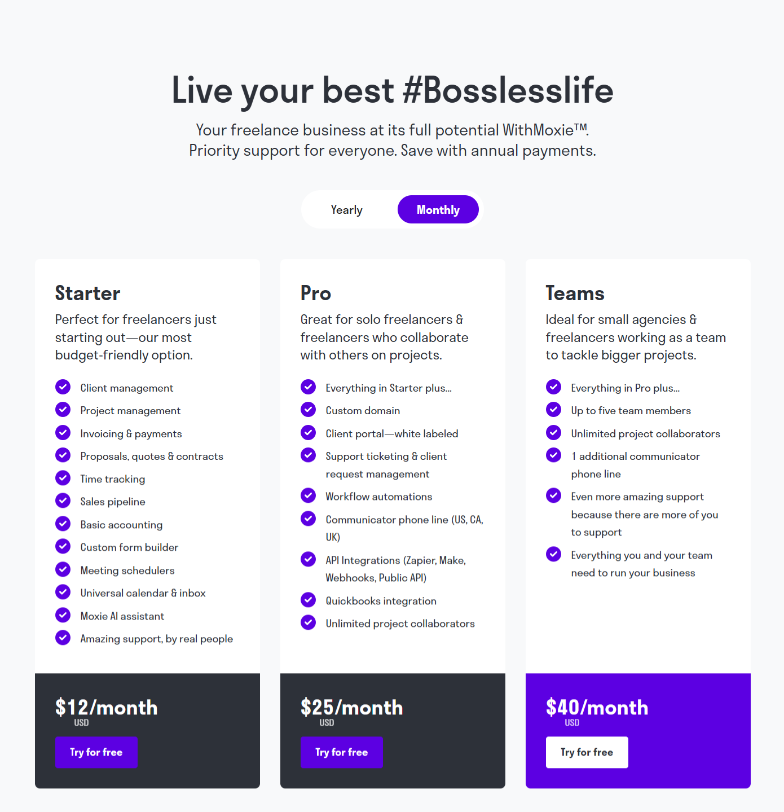The image size is (784, 812).
Task: Click checkmark icon beside API Integrations
Action: coord(308,559)
